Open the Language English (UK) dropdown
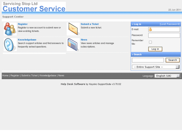The height and width of the screenshot is (136, 182). click(x=167, y=76)
